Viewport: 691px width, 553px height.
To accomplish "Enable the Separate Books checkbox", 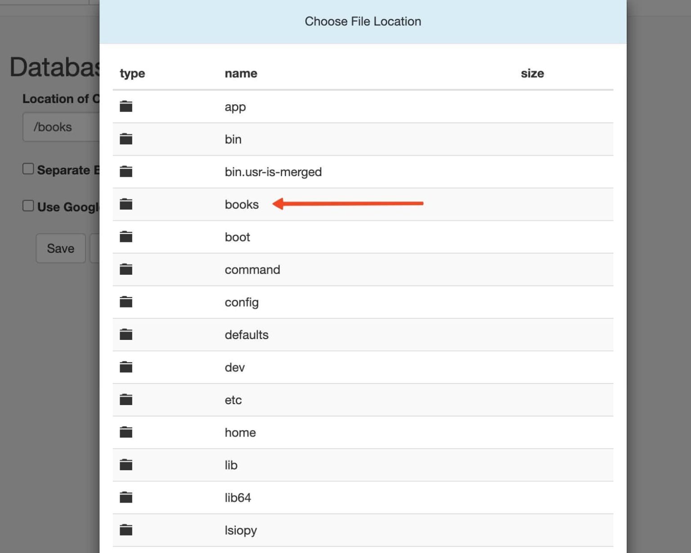I will pos(28,168).
